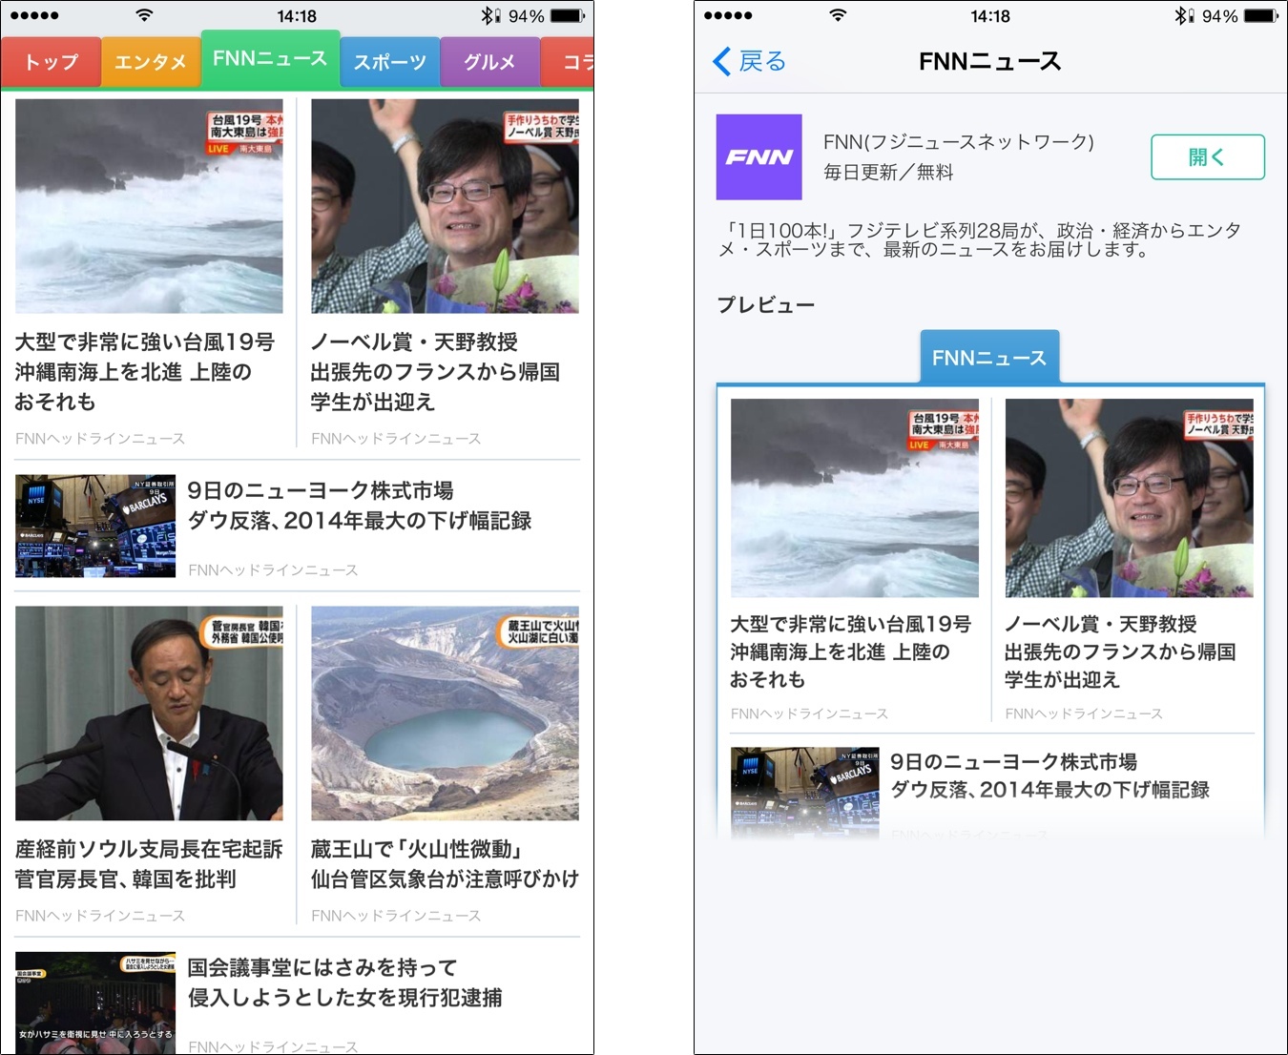This screenshot has width=1288, height=1055.
Task: Open the press conference politician photo
Action: point(149,714)
